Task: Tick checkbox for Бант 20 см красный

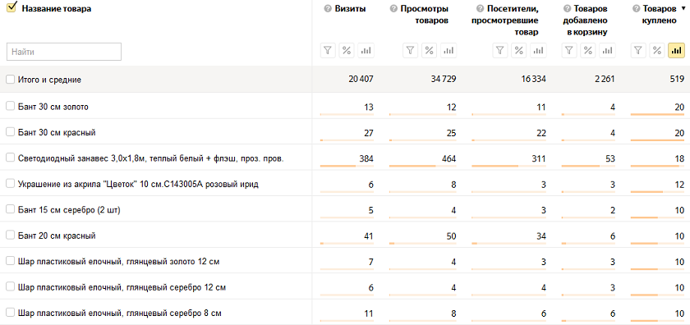Action: (x=11, y=236)
